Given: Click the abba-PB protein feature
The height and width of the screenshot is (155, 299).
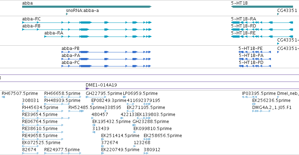Looking at the screenshot, I should point(106,52).
